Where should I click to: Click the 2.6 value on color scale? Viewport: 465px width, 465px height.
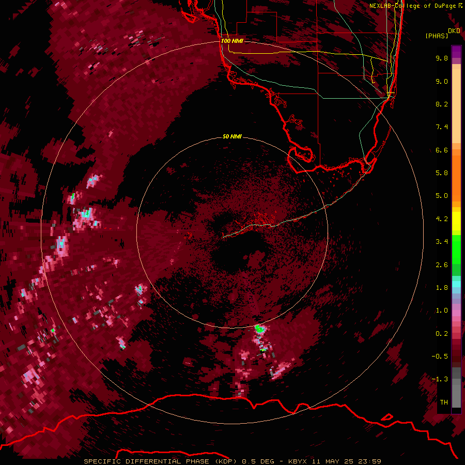click(x=442, y=265)
